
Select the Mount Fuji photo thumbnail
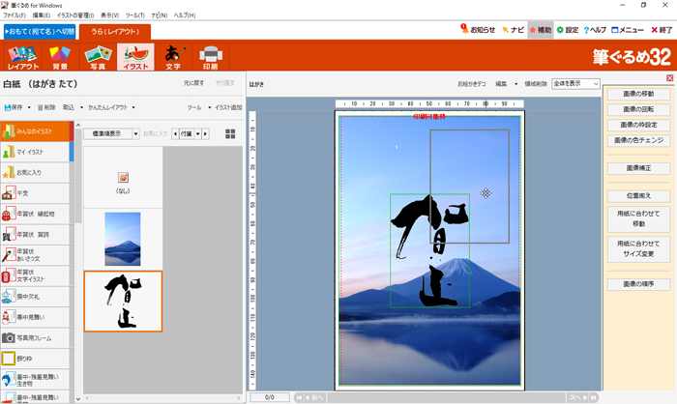click(122, 239)
